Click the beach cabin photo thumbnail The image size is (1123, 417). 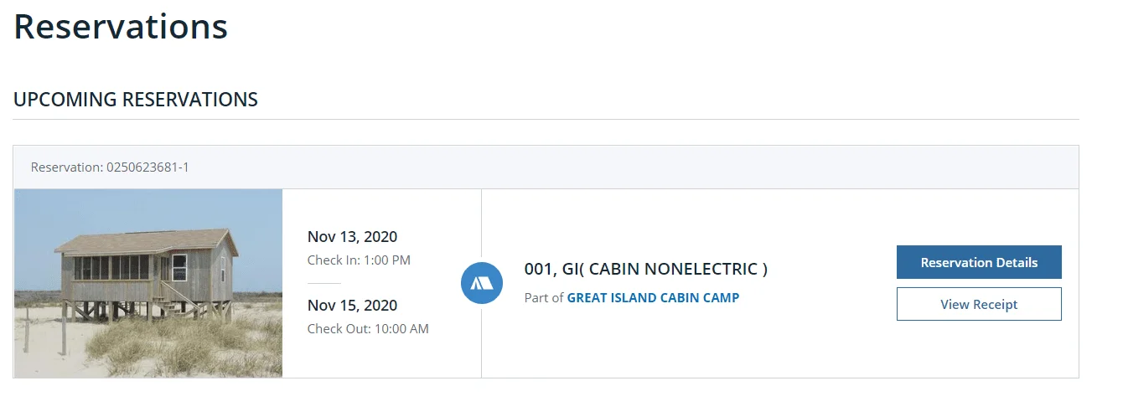click(x=148, y=283)
